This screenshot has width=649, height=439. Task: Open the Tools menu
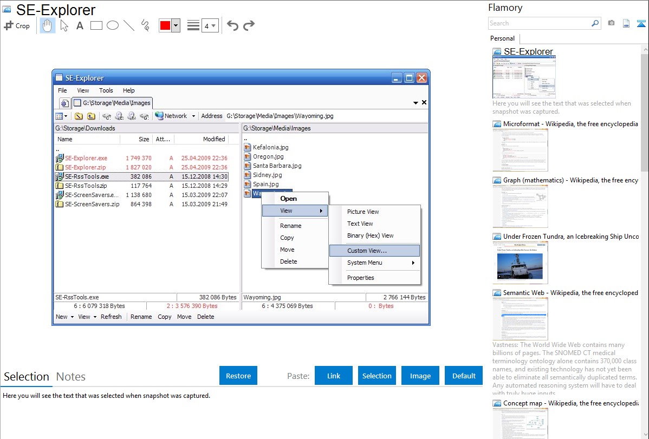pyautogui.click(x=106, y=90)
